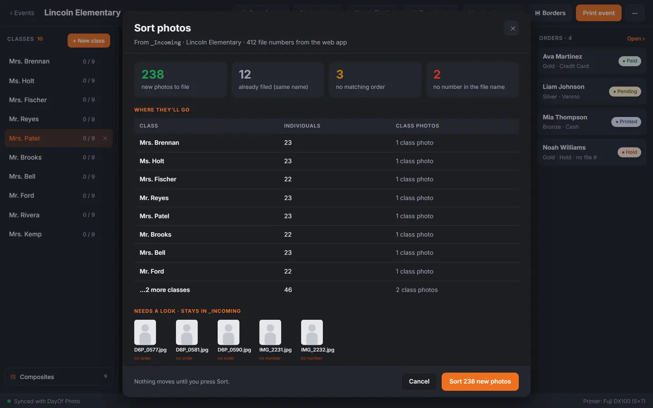Select Mr. Brooks in the classes sidebar
653x408 pixels.
pyautogui.click(x=58, y=157)
